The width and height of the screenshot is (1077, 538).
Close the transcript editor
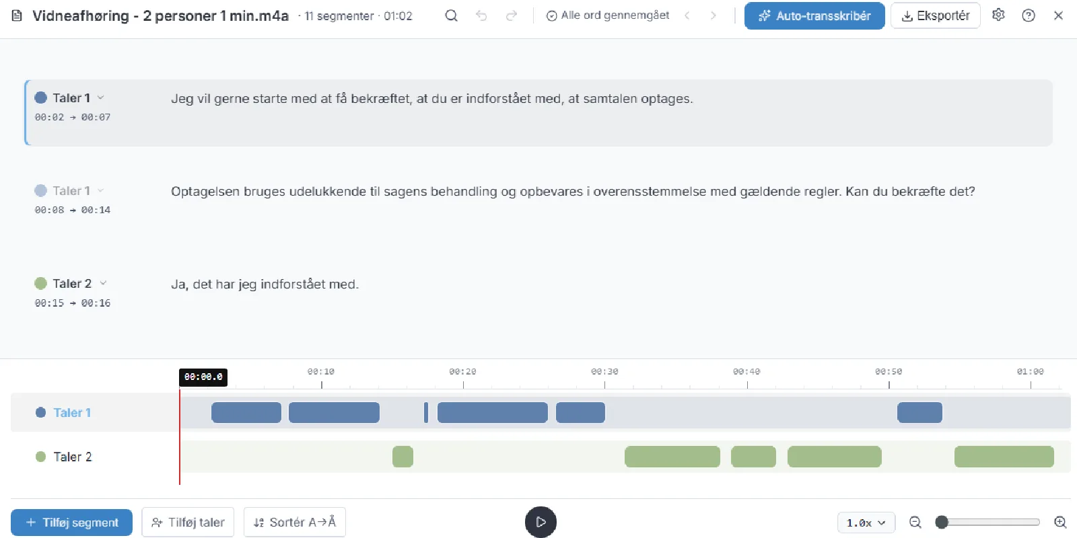tap(1058, 15)
